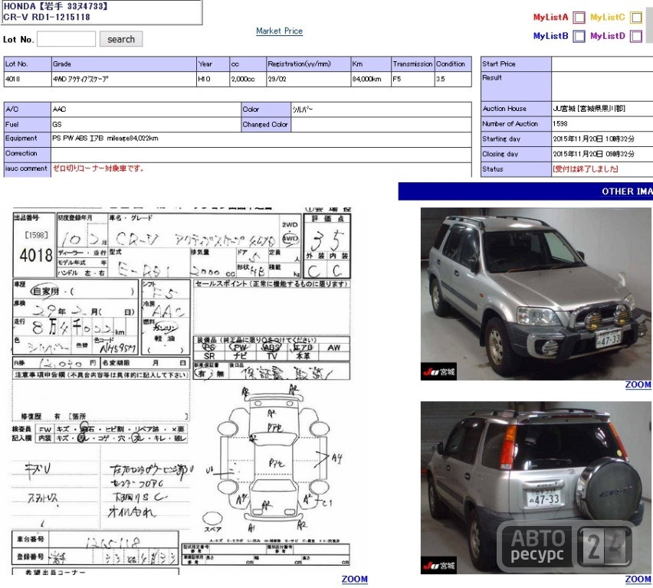
Task: Click the HONDA CR-V title box
Action: (x=102, y=11)
